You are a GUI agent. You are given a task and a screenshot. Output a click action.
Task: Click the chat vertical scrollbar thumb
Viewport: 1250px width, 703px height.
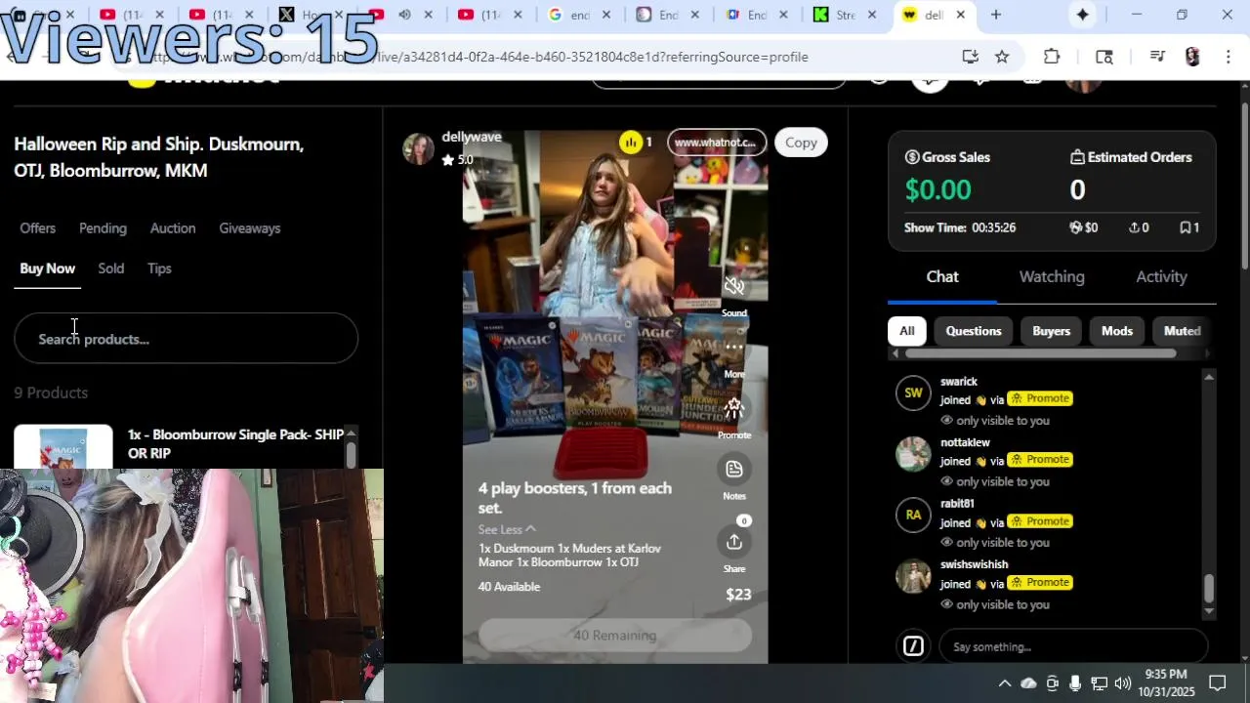[x=1209, y=589]
